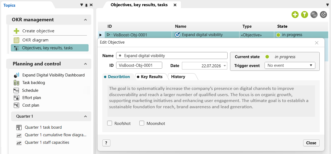Click the green plus beside Create objective

point(16,31)
